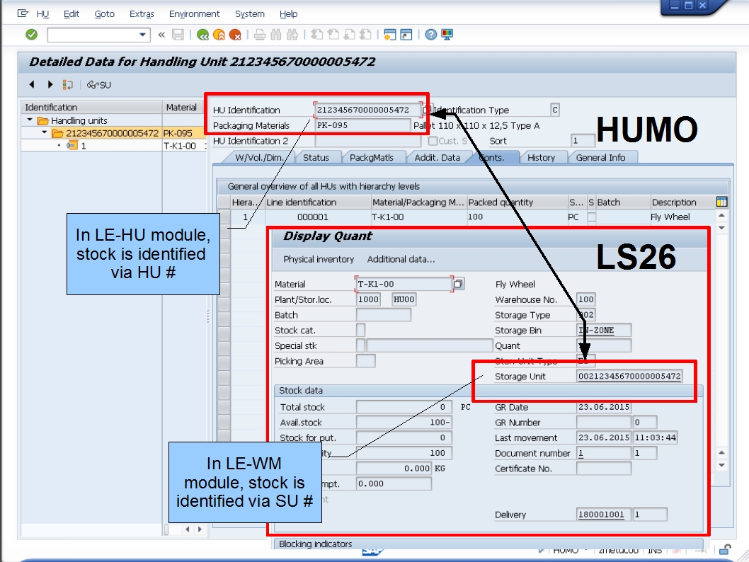Toggle the Handling units folder node

tap(29, 120)
